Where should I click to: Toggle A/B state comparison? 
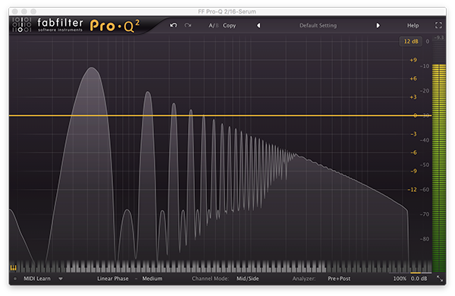tap(214, 26)
